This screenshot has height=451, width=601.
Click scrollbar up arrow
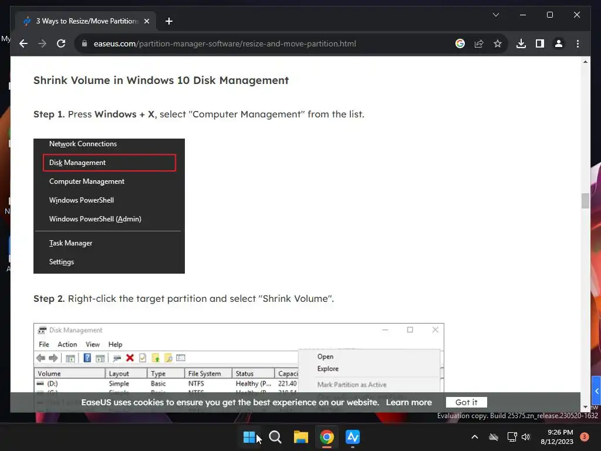click(585, 61)
